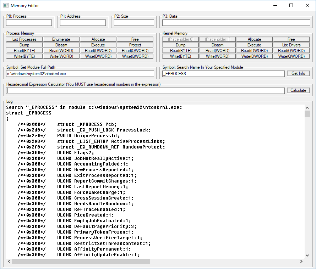The image size is (316, 269).
Task: Click Disasm in Kernel Memory
Action: [217, 45]
